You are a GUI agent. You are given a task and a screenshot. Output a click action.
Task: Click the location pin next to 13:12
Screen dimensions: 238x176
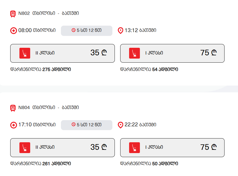[120, 31]
